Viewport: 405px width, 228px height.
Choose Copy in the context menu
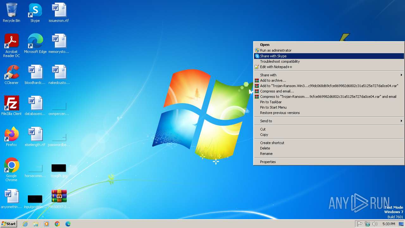tap(329, 135)
